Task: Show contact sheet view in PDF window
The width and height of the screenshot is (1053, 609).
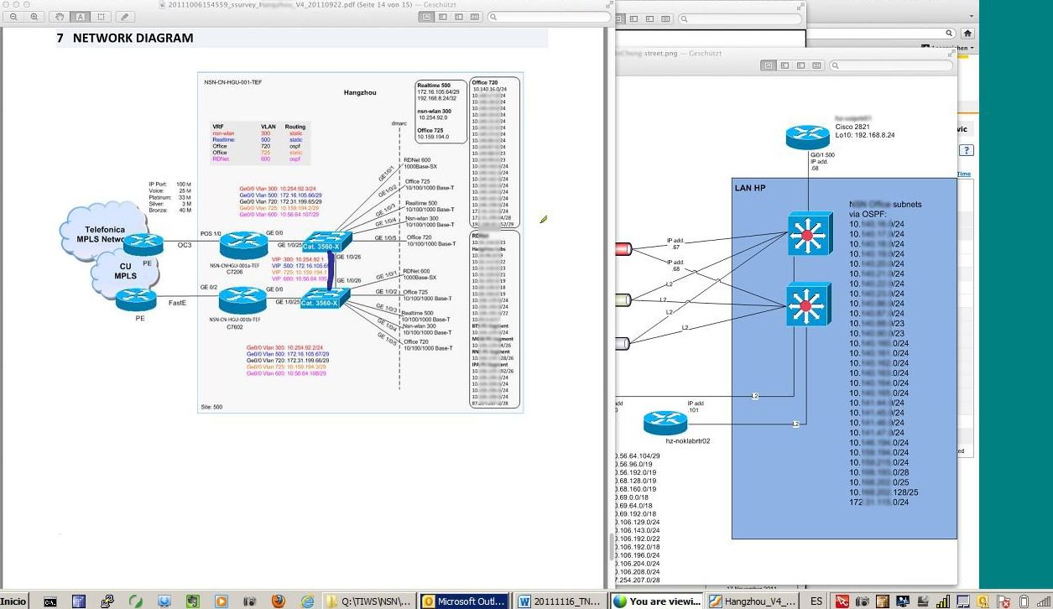Action: pos(476,17)
